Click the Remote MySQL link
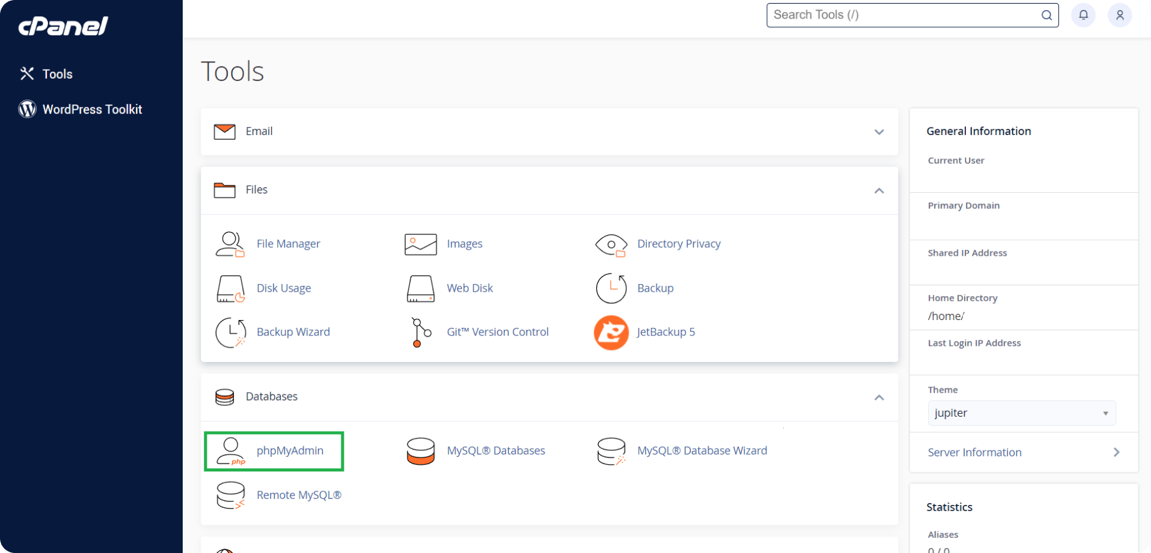 tap(299, 495)
